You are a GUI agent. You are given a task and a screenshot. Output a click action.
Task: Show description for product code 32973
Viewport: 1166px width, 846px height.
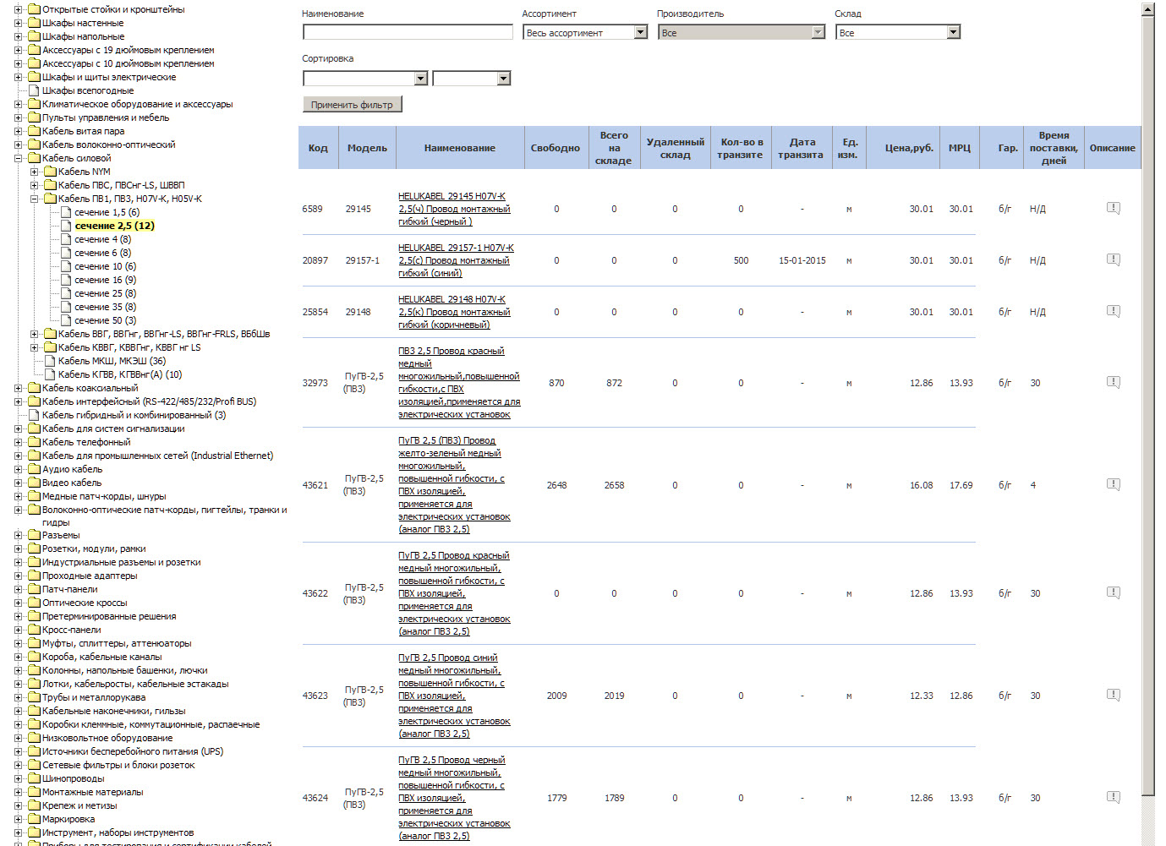(1113, 382)
